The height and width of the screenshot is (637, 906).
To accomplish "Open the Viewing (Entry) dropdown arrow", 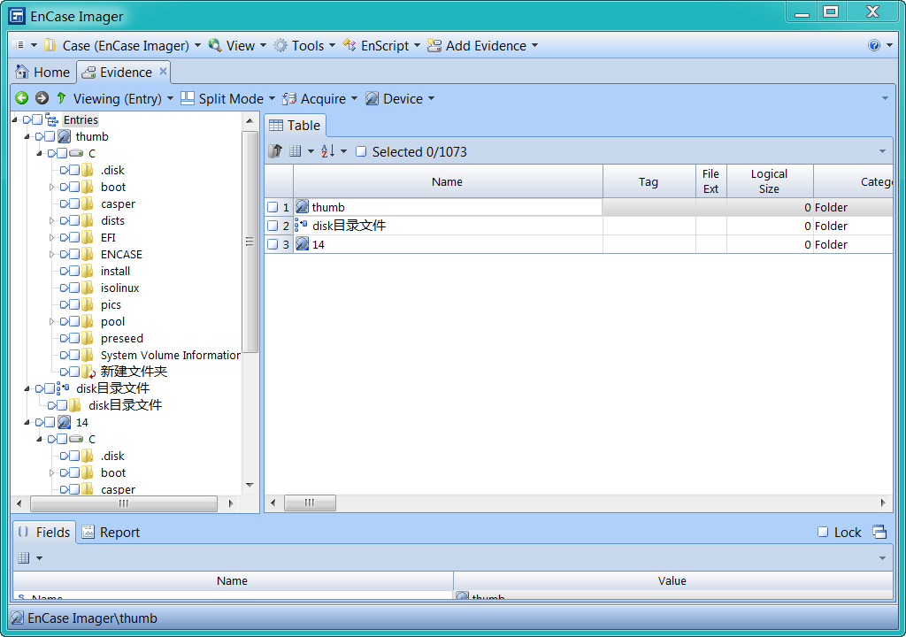I will coord(170,99).
